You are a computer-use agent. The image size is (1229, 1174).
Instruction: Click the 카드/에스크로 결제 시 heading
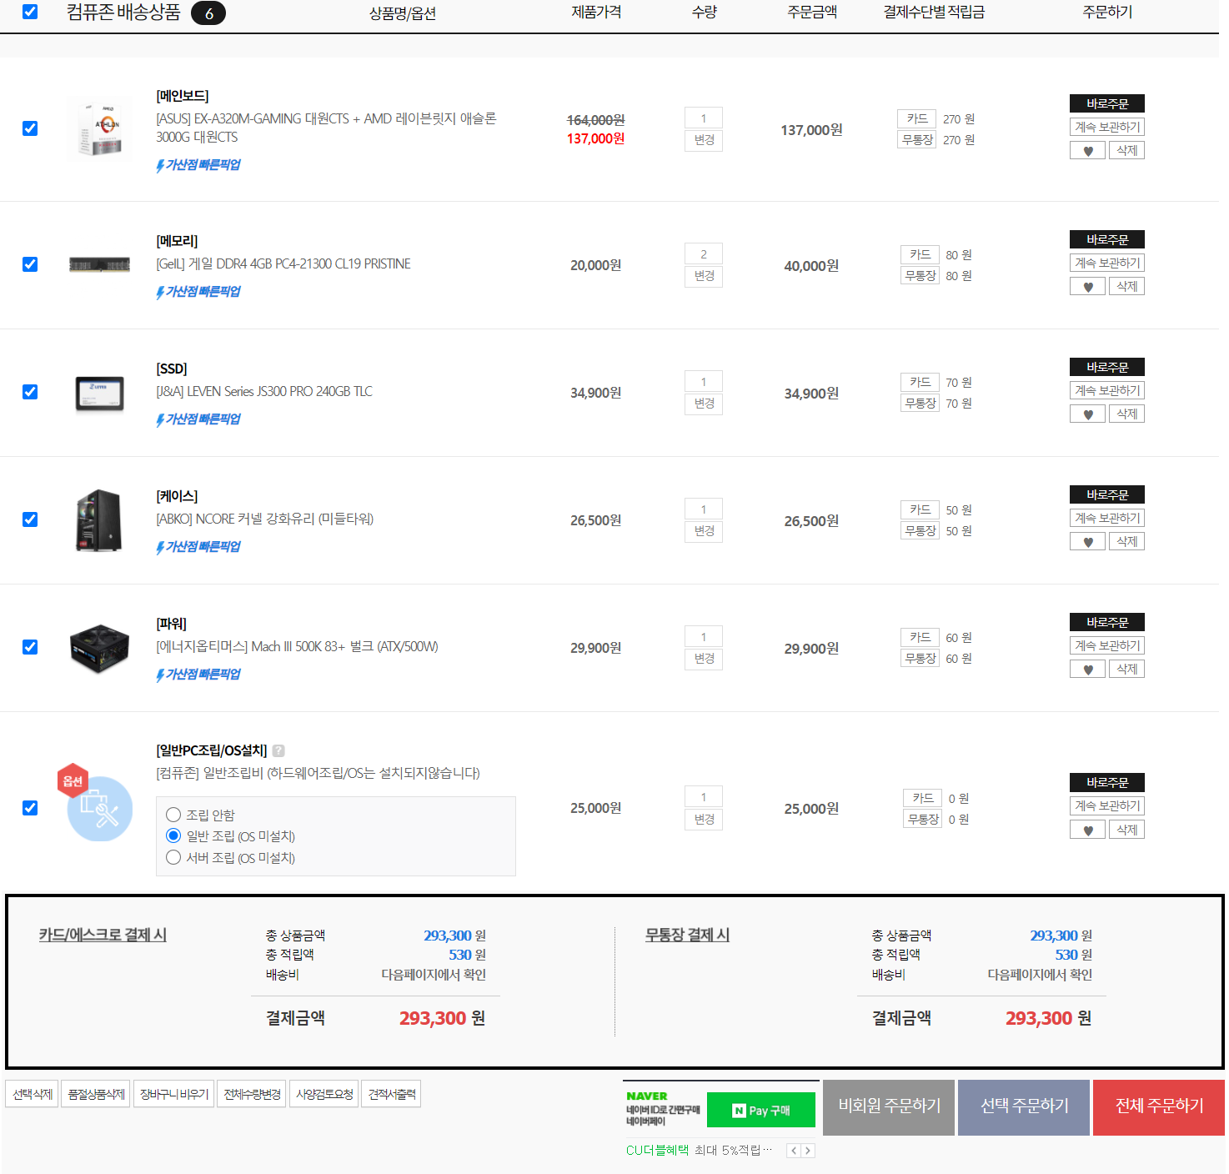click(x=103, y=936)
